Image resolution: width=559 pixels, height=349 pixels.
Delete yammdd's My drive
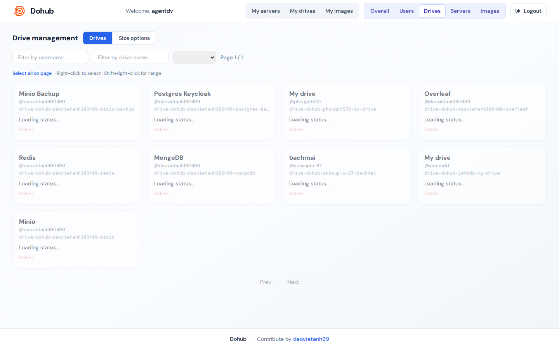431,194
